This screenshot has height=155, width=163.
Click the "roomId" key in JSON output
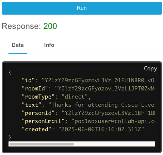(x=35, y=88)
